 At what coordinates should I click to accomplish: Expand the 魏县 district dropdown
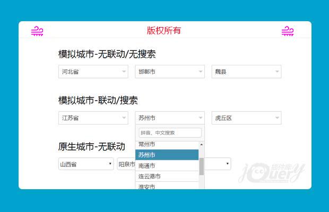(246, 72)
